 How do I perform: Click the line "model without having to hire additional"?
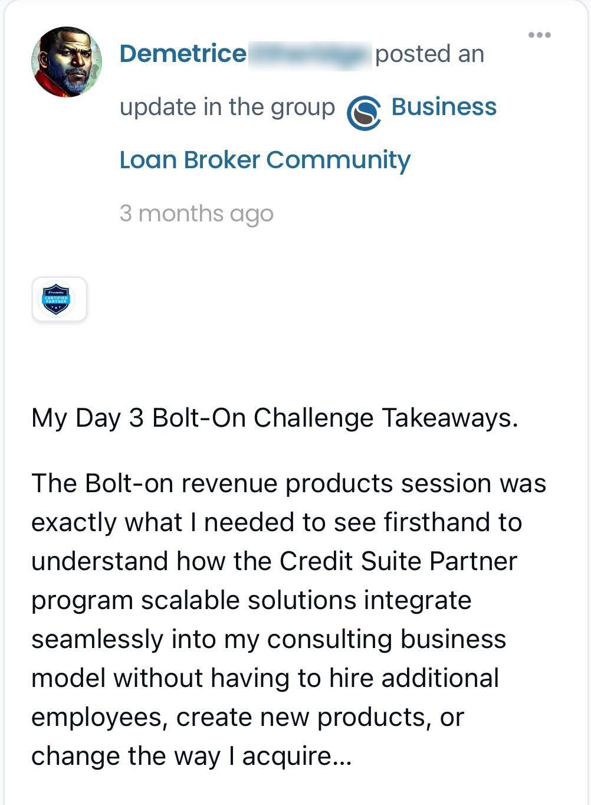click(x=265, y=678)
